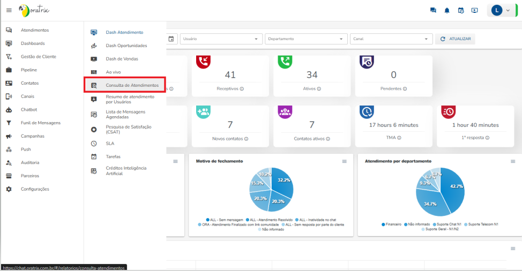
Task: Open info tooltip next to Receptivos
Action: 242,89
